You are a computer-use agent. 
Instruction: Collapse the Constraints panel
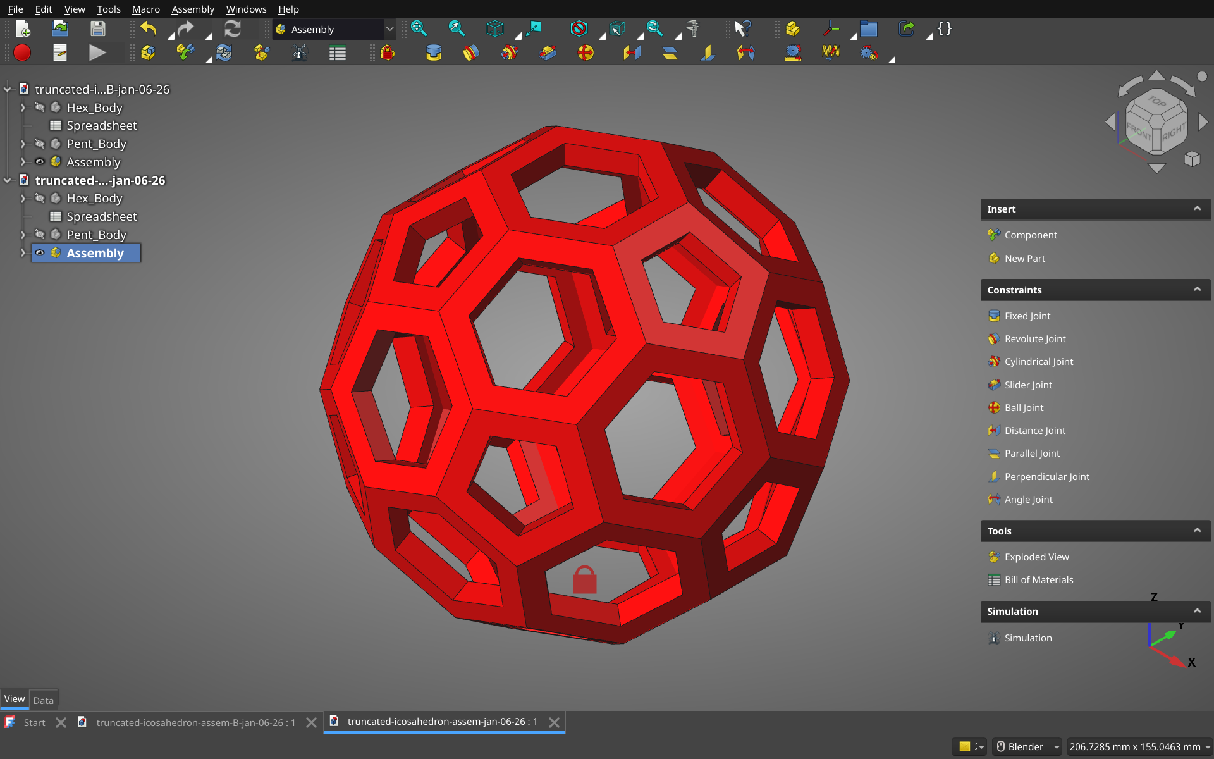tap(1197, 290)
